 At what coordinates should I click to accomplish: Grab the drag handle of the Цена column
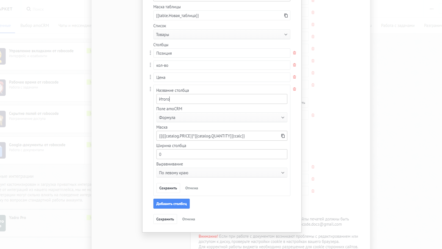(x=150, y=77)
